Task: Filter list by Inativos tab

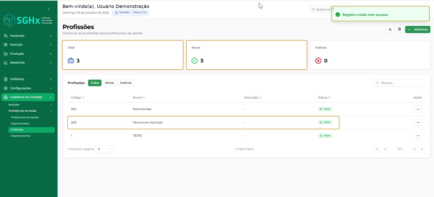Action: 126,83
